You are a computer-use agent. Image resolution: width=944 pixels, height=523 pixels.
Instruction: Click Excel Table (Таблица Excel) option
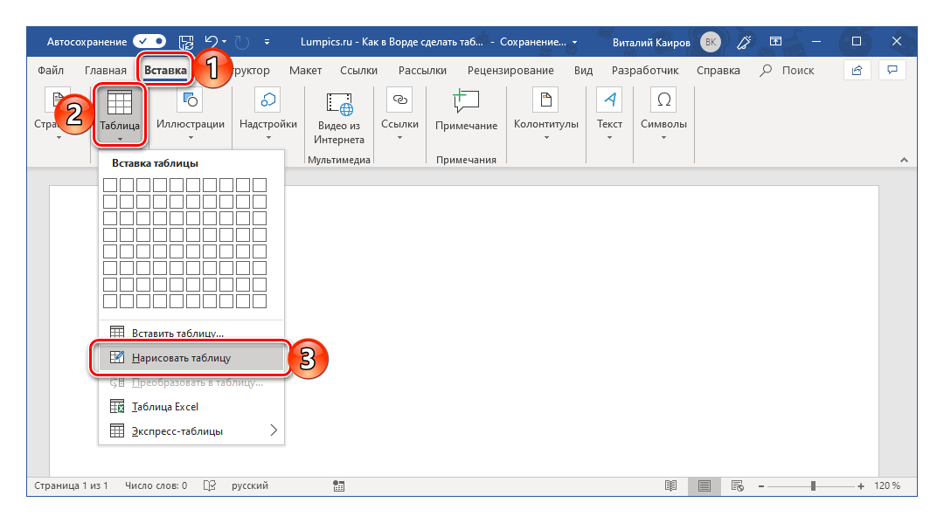click(165, 406)
